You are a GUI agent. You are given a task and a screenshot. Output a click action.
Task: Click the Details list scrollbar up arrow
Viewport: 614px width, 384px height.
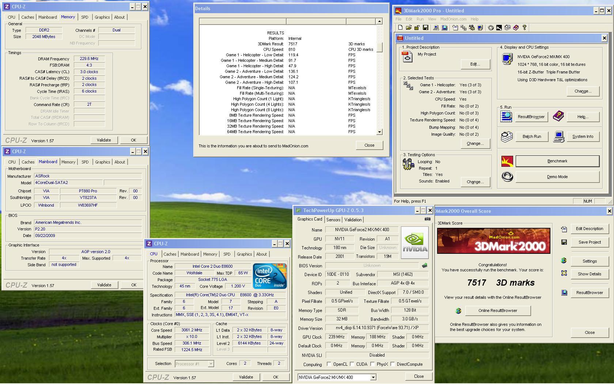coord(379,21)
